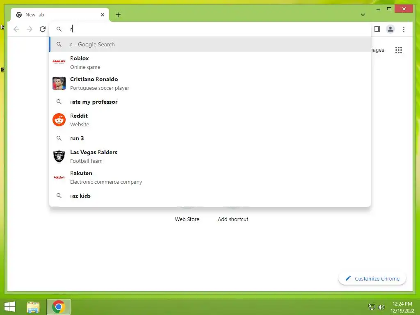Go back using the back arrow

[16, 29]
